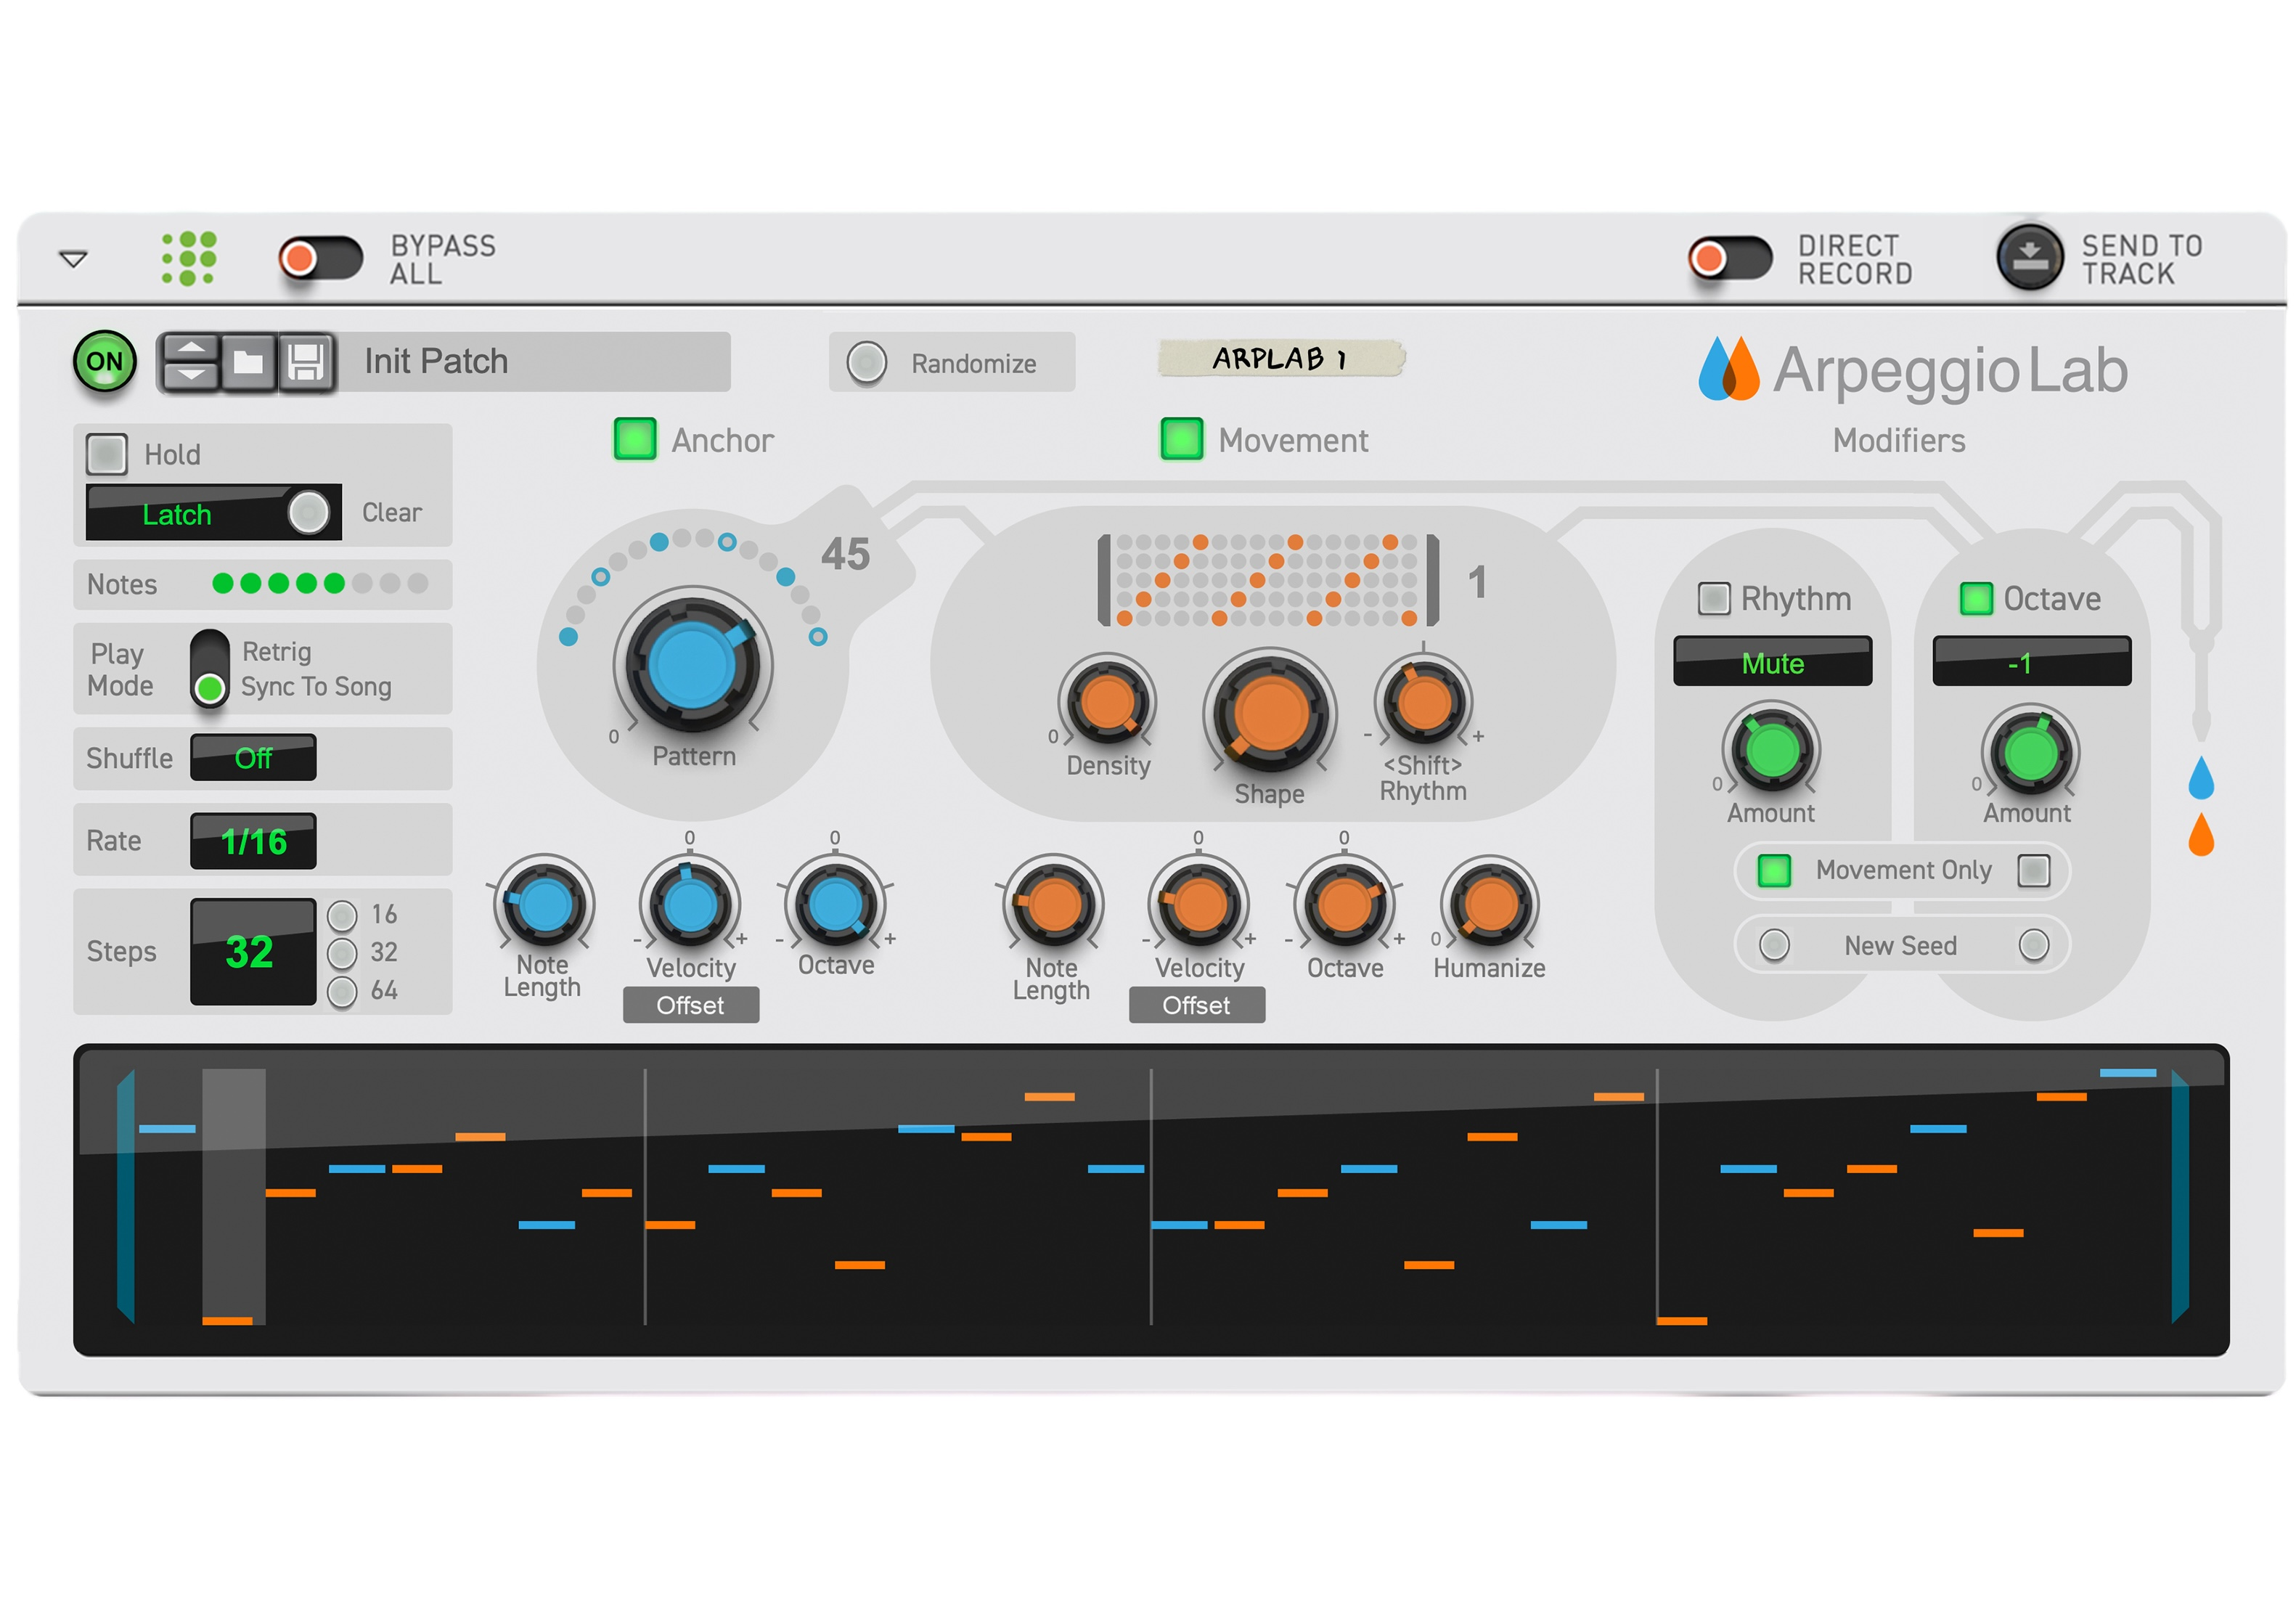
Task: Toggle the Latch hold mode switch
Action: 213,513
